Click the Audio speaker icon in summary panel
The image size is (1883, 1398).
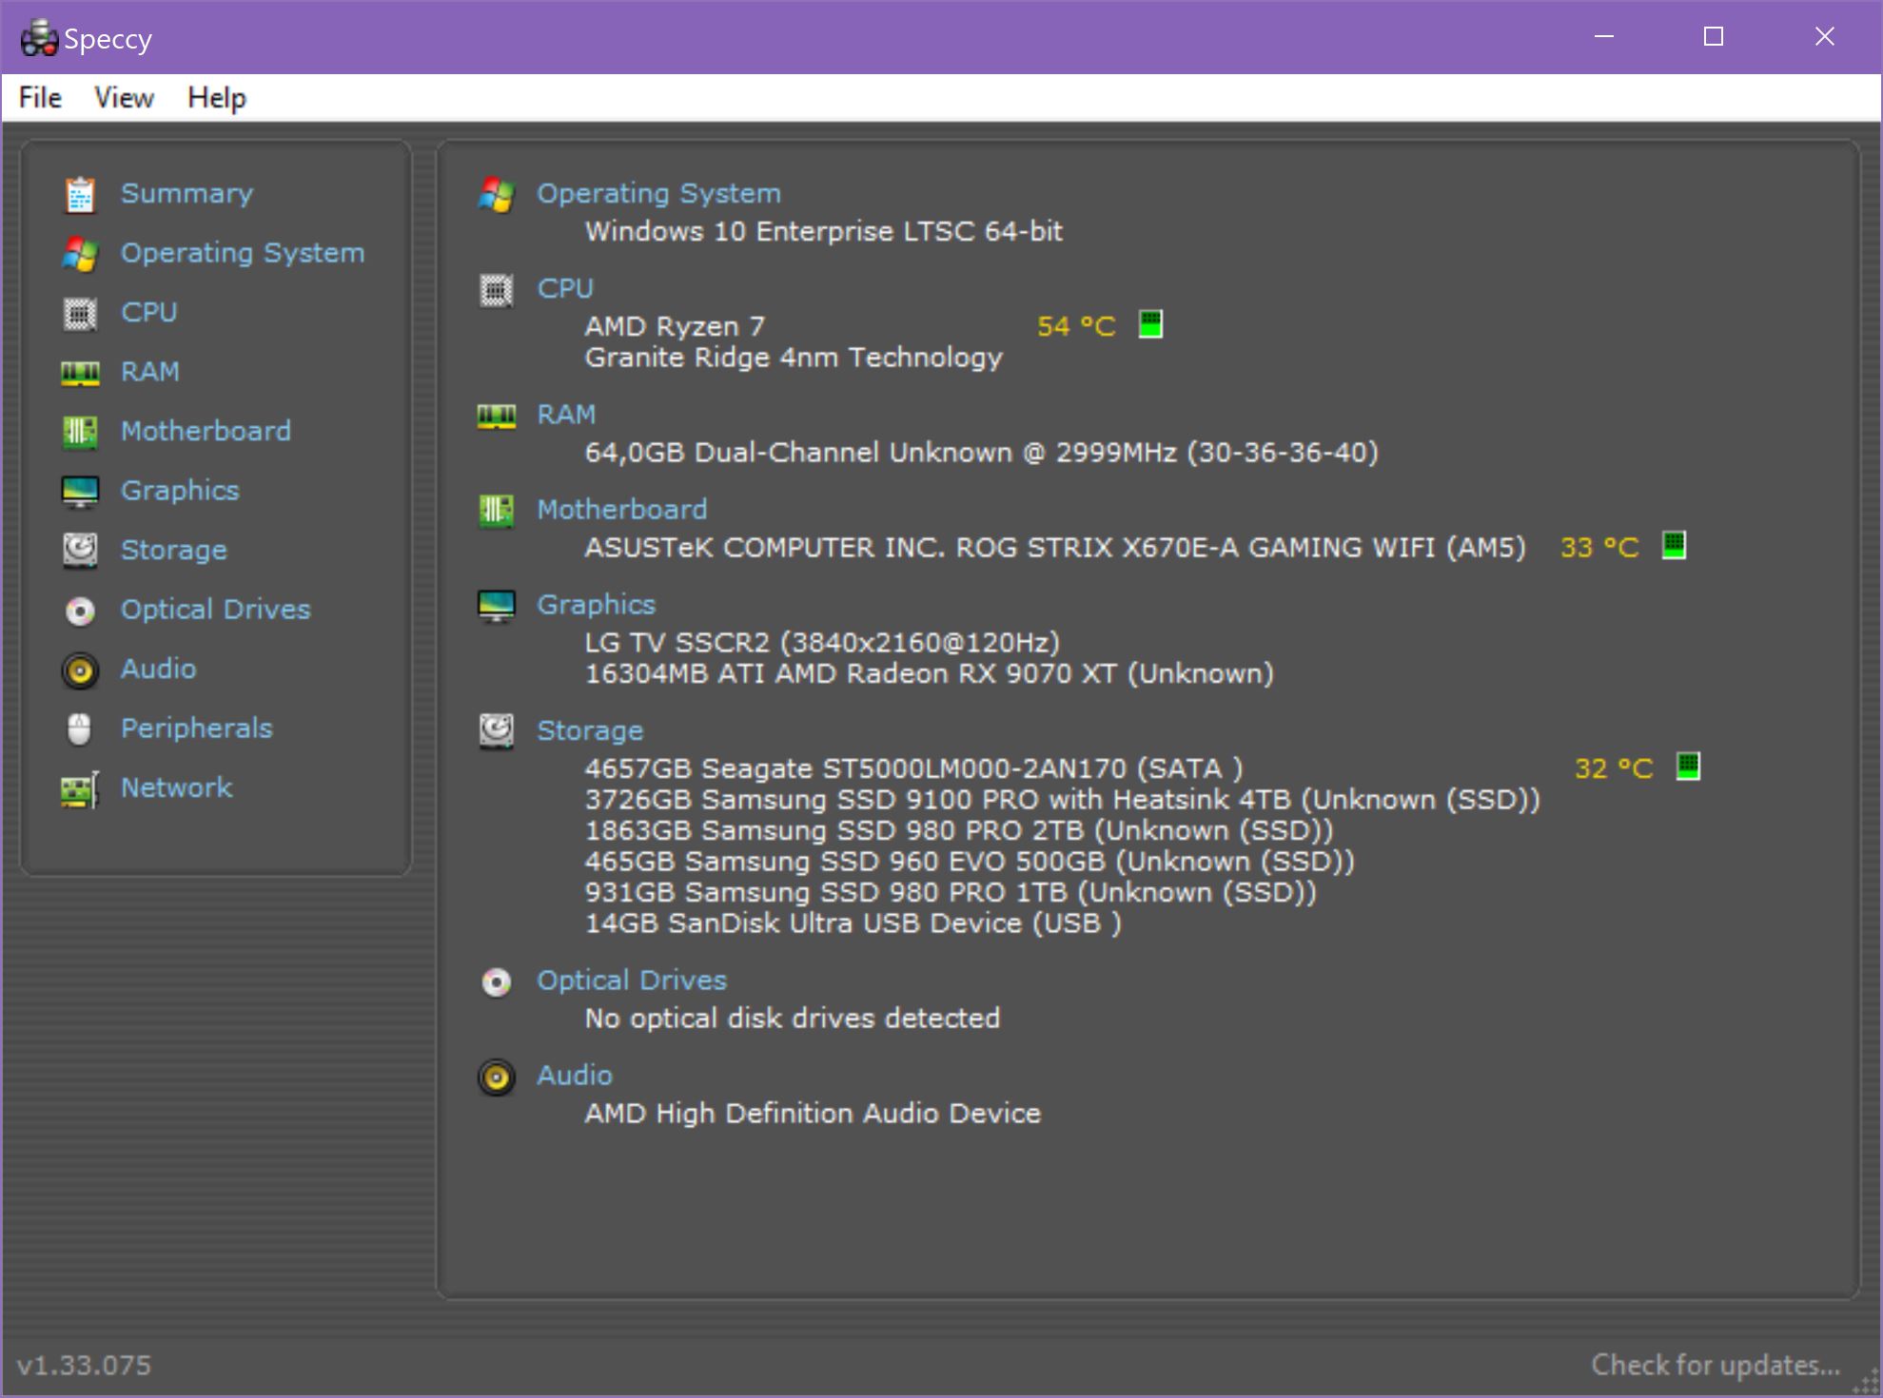(x=496, y=1078)
